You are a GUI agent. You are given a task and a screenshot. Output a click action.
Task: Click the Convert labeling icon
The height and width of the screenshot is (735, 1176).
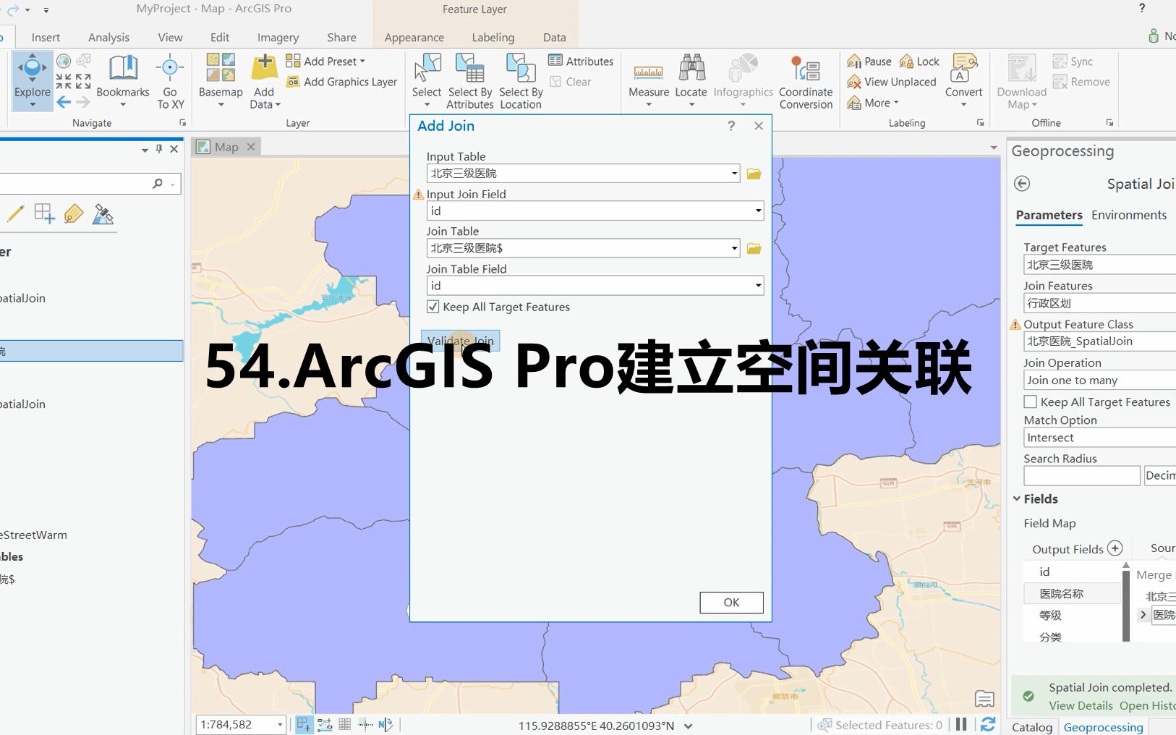(962, 80)
